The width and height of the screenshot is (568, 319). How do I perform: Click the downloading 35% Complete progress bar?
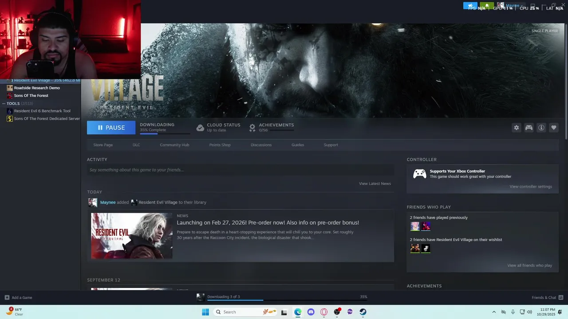(x=165, y=133)
